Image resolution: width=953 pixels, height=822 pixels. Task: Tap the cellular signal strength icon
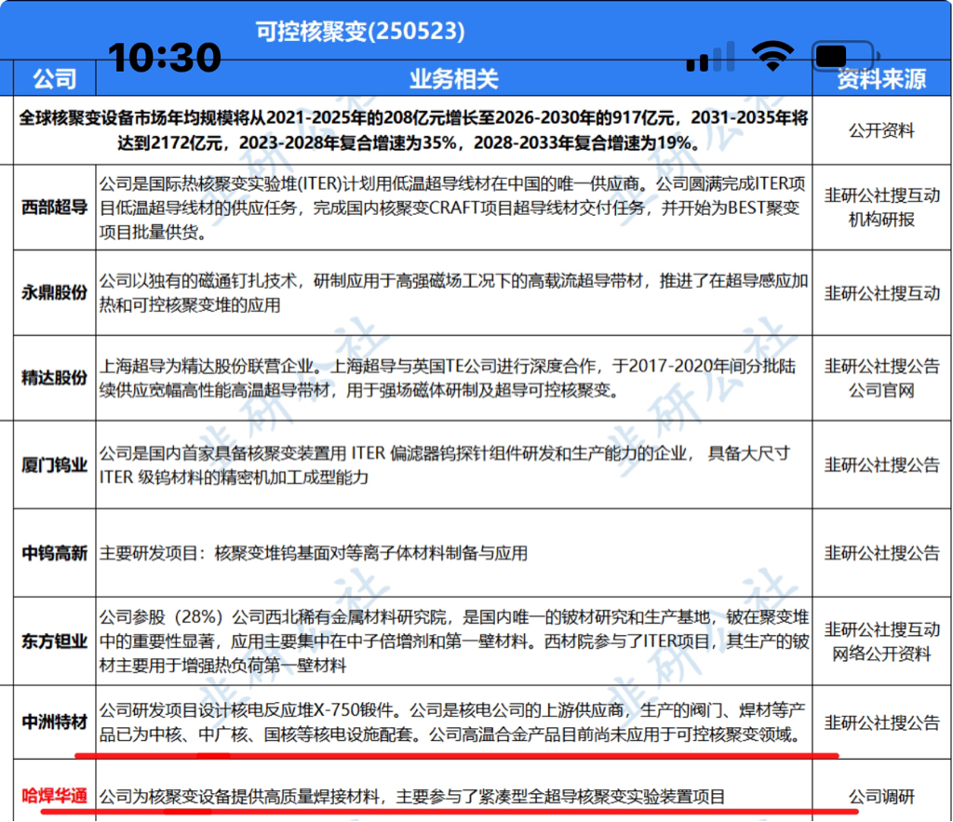point(710,57)
